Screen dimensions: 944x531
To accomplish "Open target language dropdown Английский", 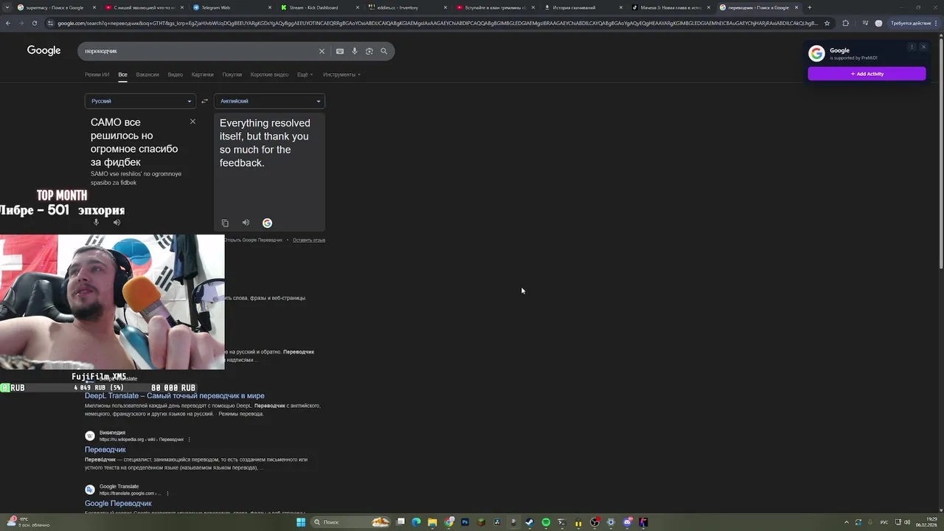I will click(269, 101).
